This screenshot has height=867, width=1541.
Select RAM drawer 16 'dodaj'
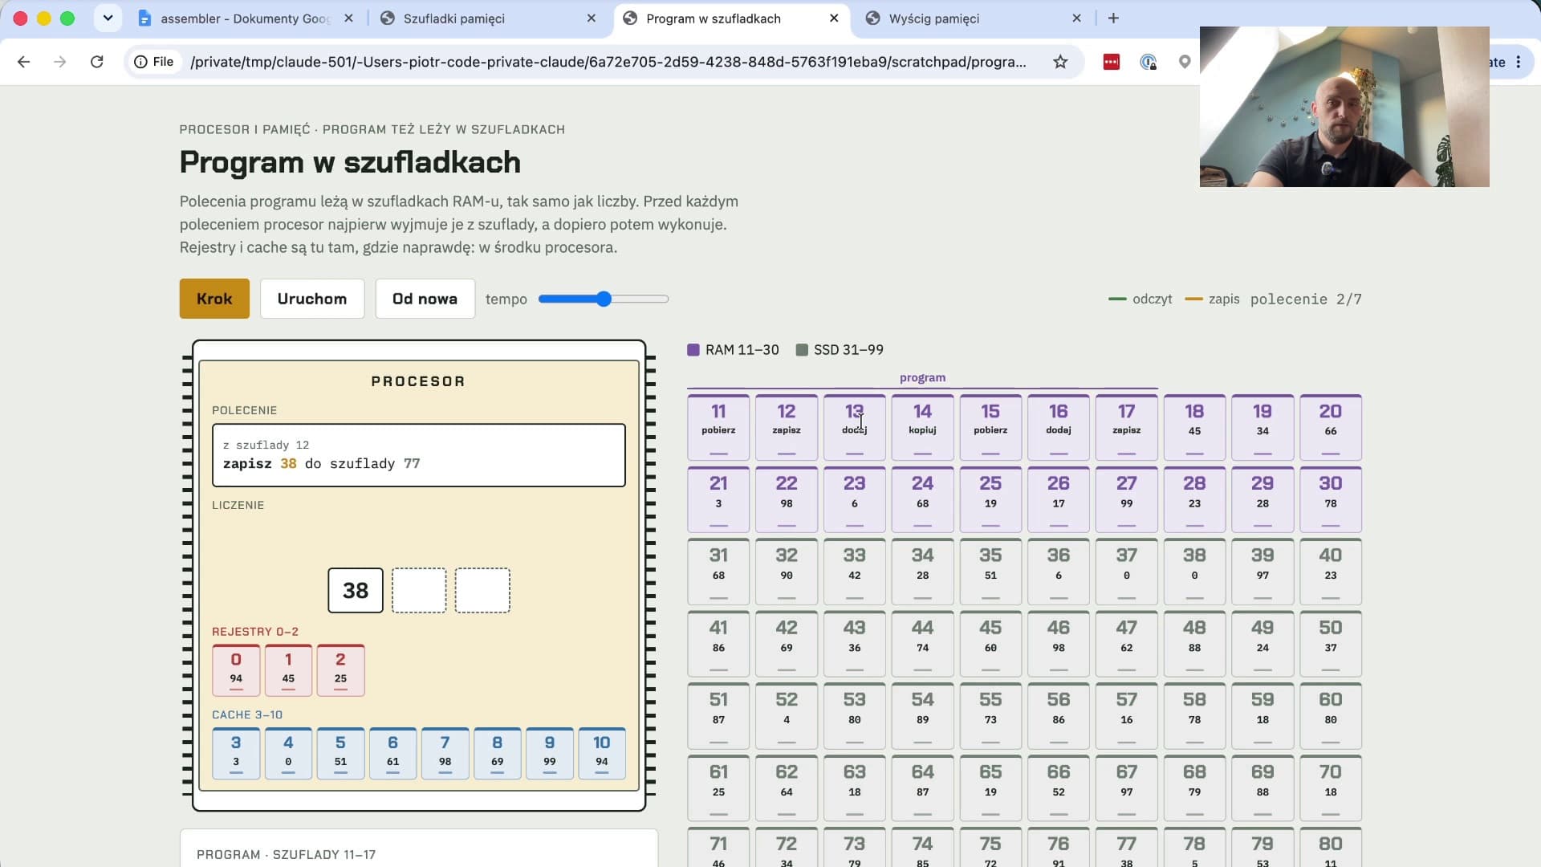1059,427
